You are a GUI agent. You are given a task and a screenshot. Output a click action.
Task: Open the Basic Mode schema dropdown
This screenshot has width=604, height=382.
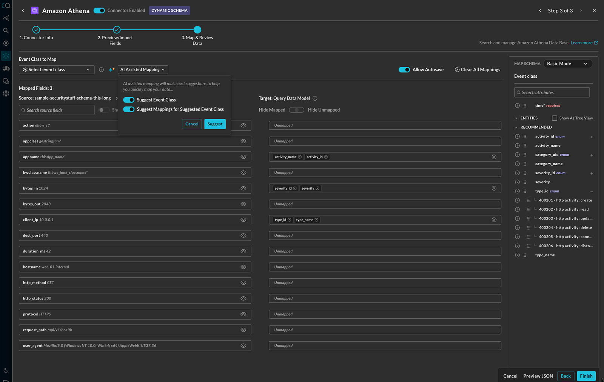click(x=567, y=64)
